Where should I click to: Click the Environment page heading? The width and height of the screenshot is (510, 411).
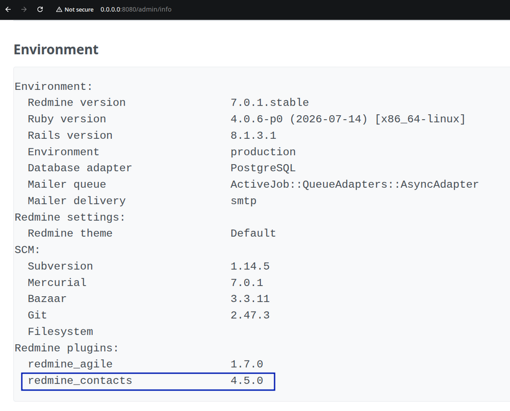pos(56,49)
